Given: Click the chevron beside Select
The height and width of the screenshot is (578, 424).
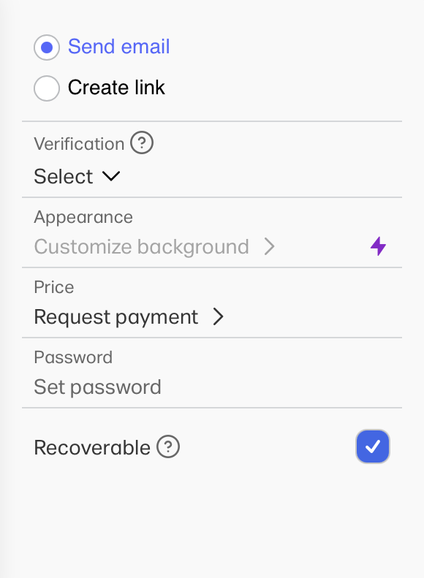Looking at the screenshot, I should pos(111,176).
